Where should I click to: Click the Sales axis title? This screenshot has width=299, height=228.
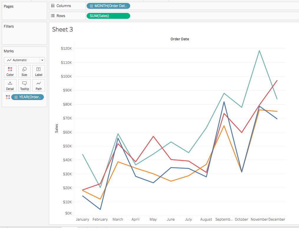(x=57, y=128)
